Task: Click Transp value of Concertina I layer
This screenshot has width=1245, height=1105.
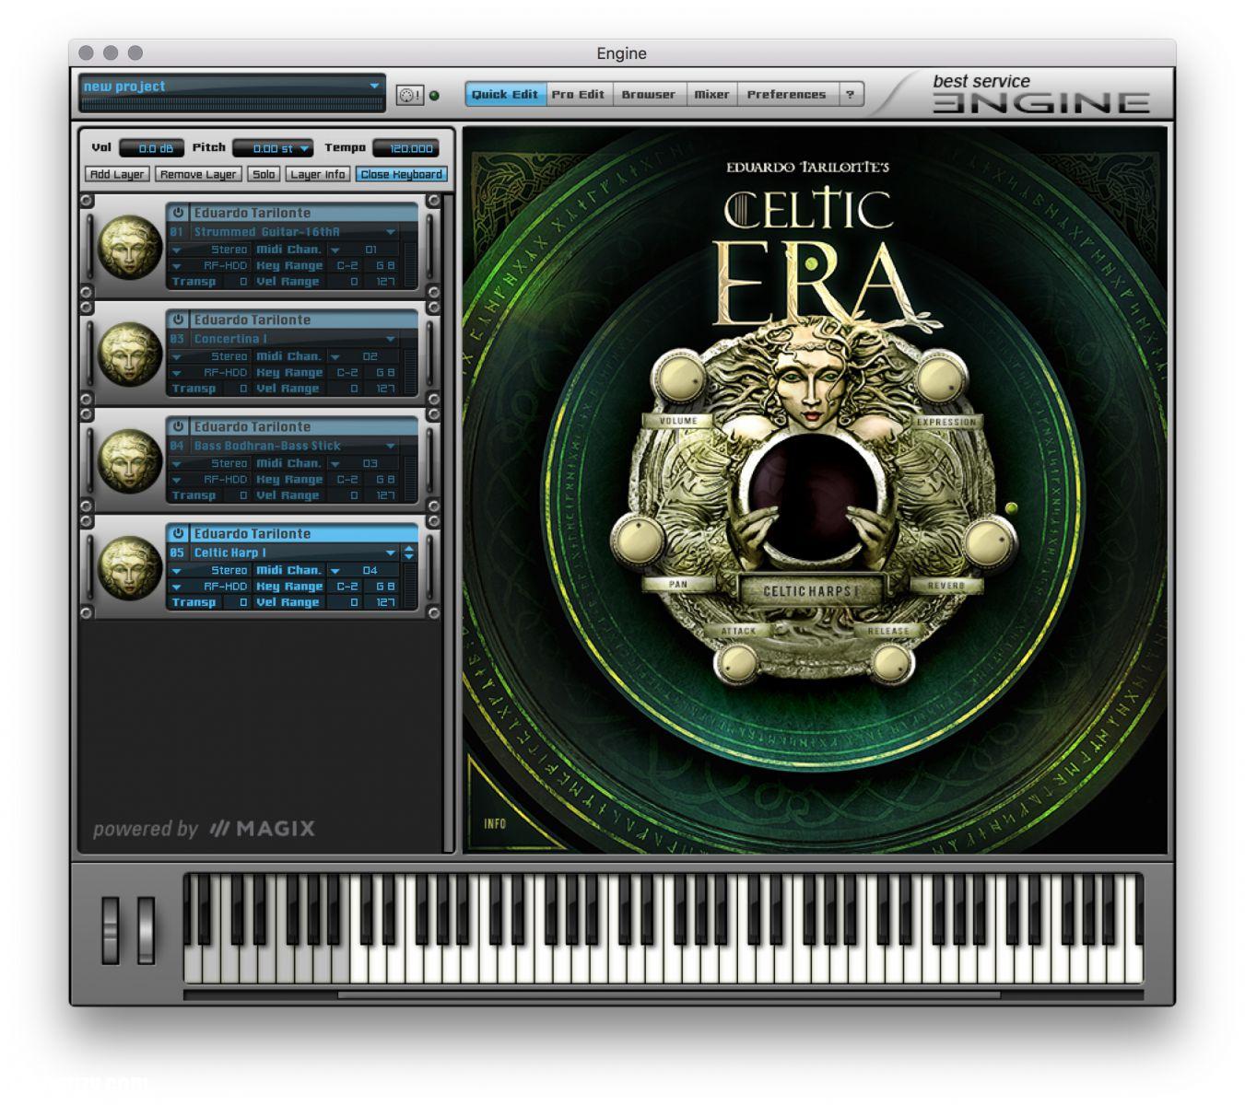Action: coord(237,389)
